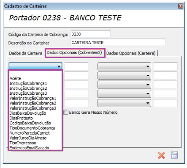Collapse the open blue dropdown combo box
This screenshot has height=168, width=187.
(35, 66)
